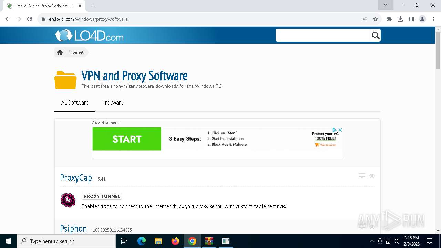Open the last pinned app on the taskbar
Screen dimensions: 441x248
tap(226, 241)
